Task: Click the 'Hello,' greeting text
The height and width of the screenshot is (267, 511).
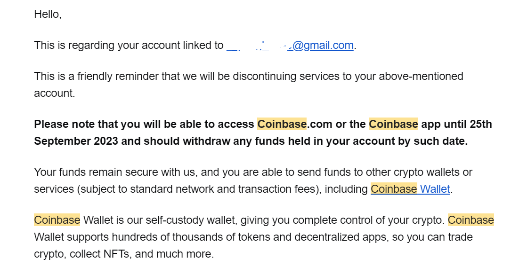Action: (x=48, y=14)
